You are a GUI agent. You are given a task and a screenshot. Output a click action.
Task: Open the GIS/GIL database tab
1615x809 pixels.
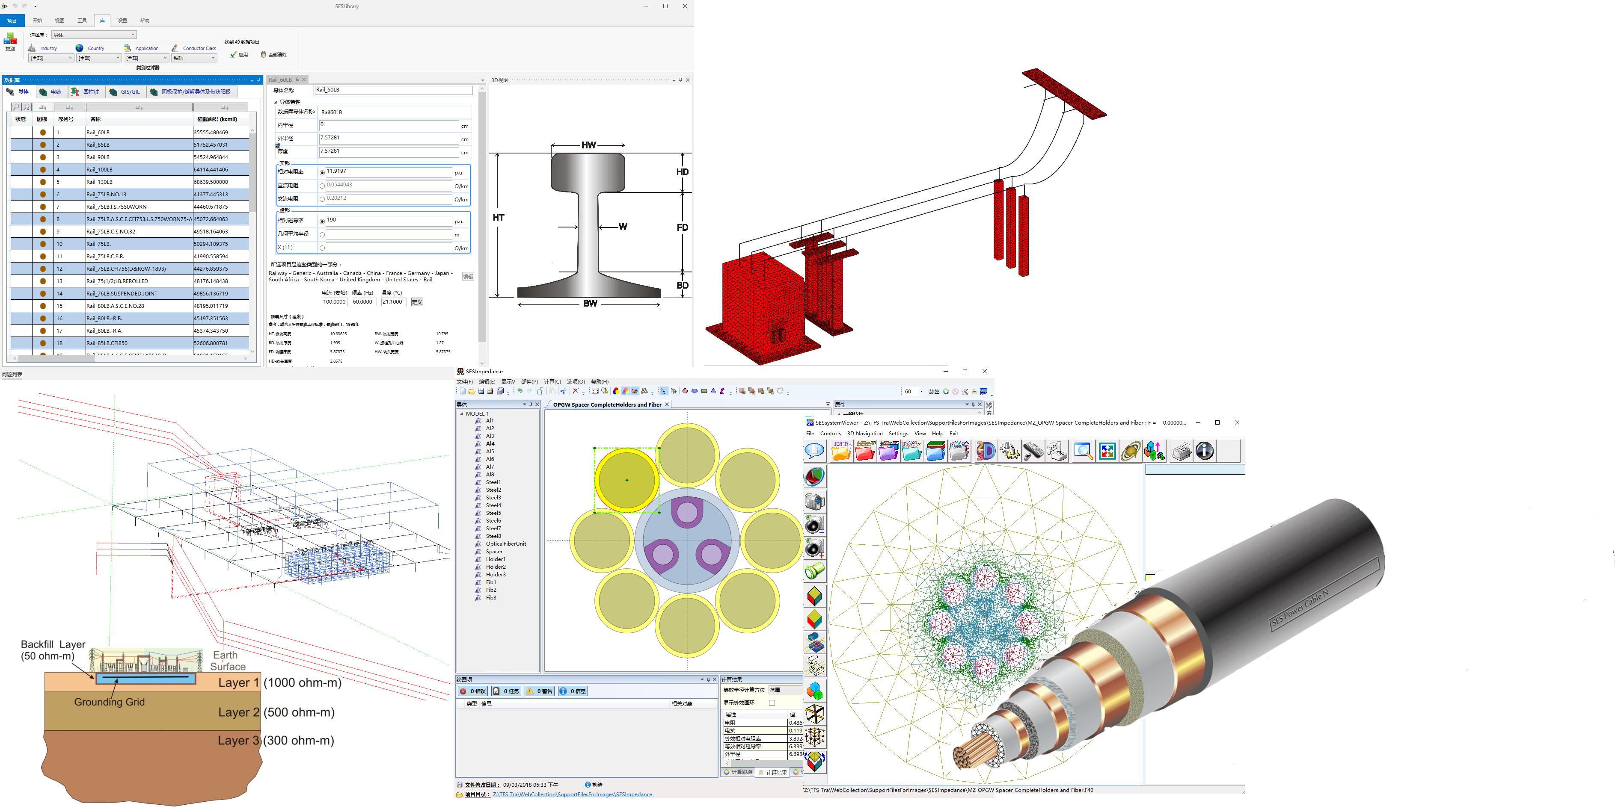tap(125, 92)
